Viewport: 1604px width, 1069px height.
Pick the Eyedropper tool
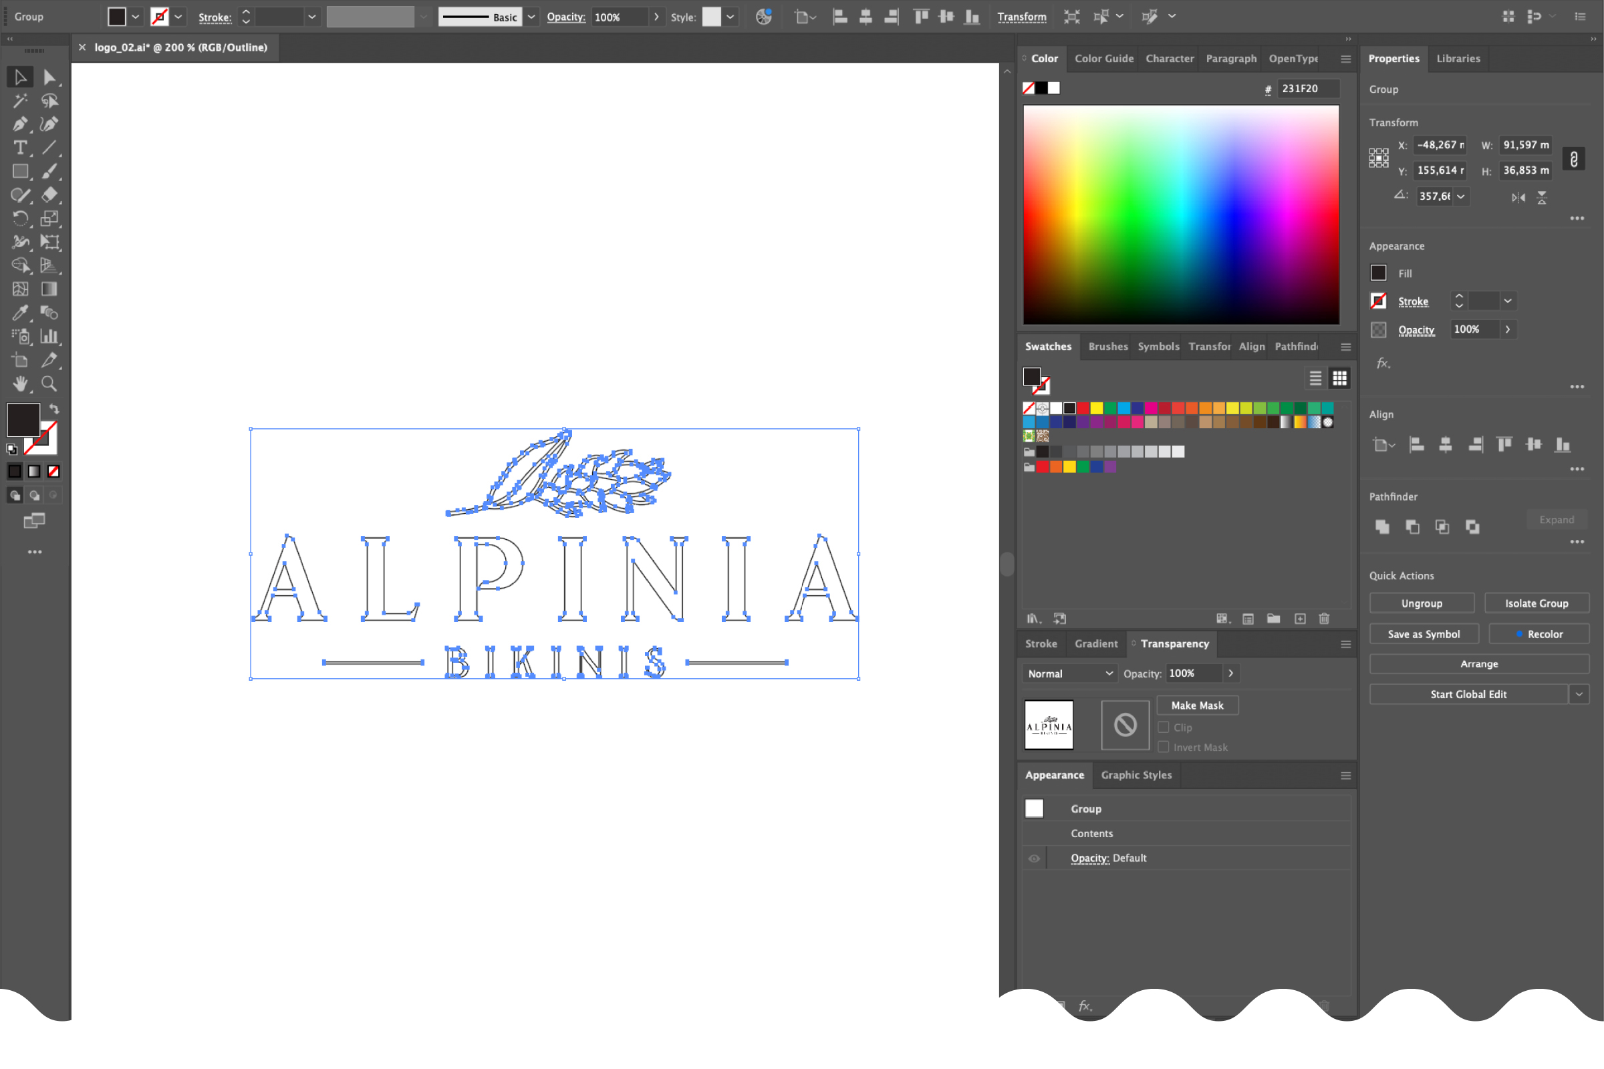click(20, 312)
